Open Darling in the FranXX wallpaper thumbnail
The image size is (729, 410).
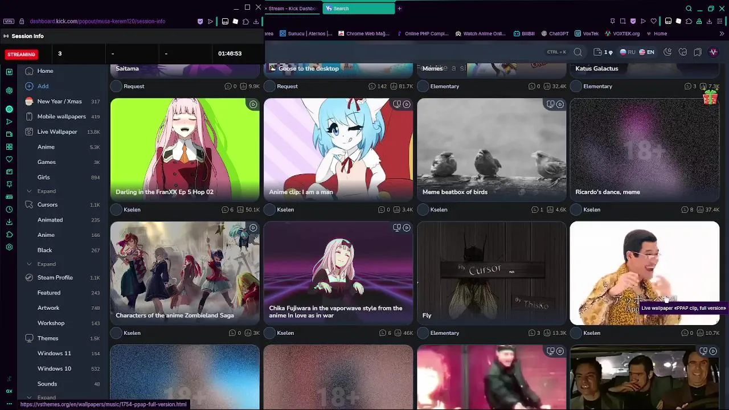pyautogui.click(x=185, y=150)
